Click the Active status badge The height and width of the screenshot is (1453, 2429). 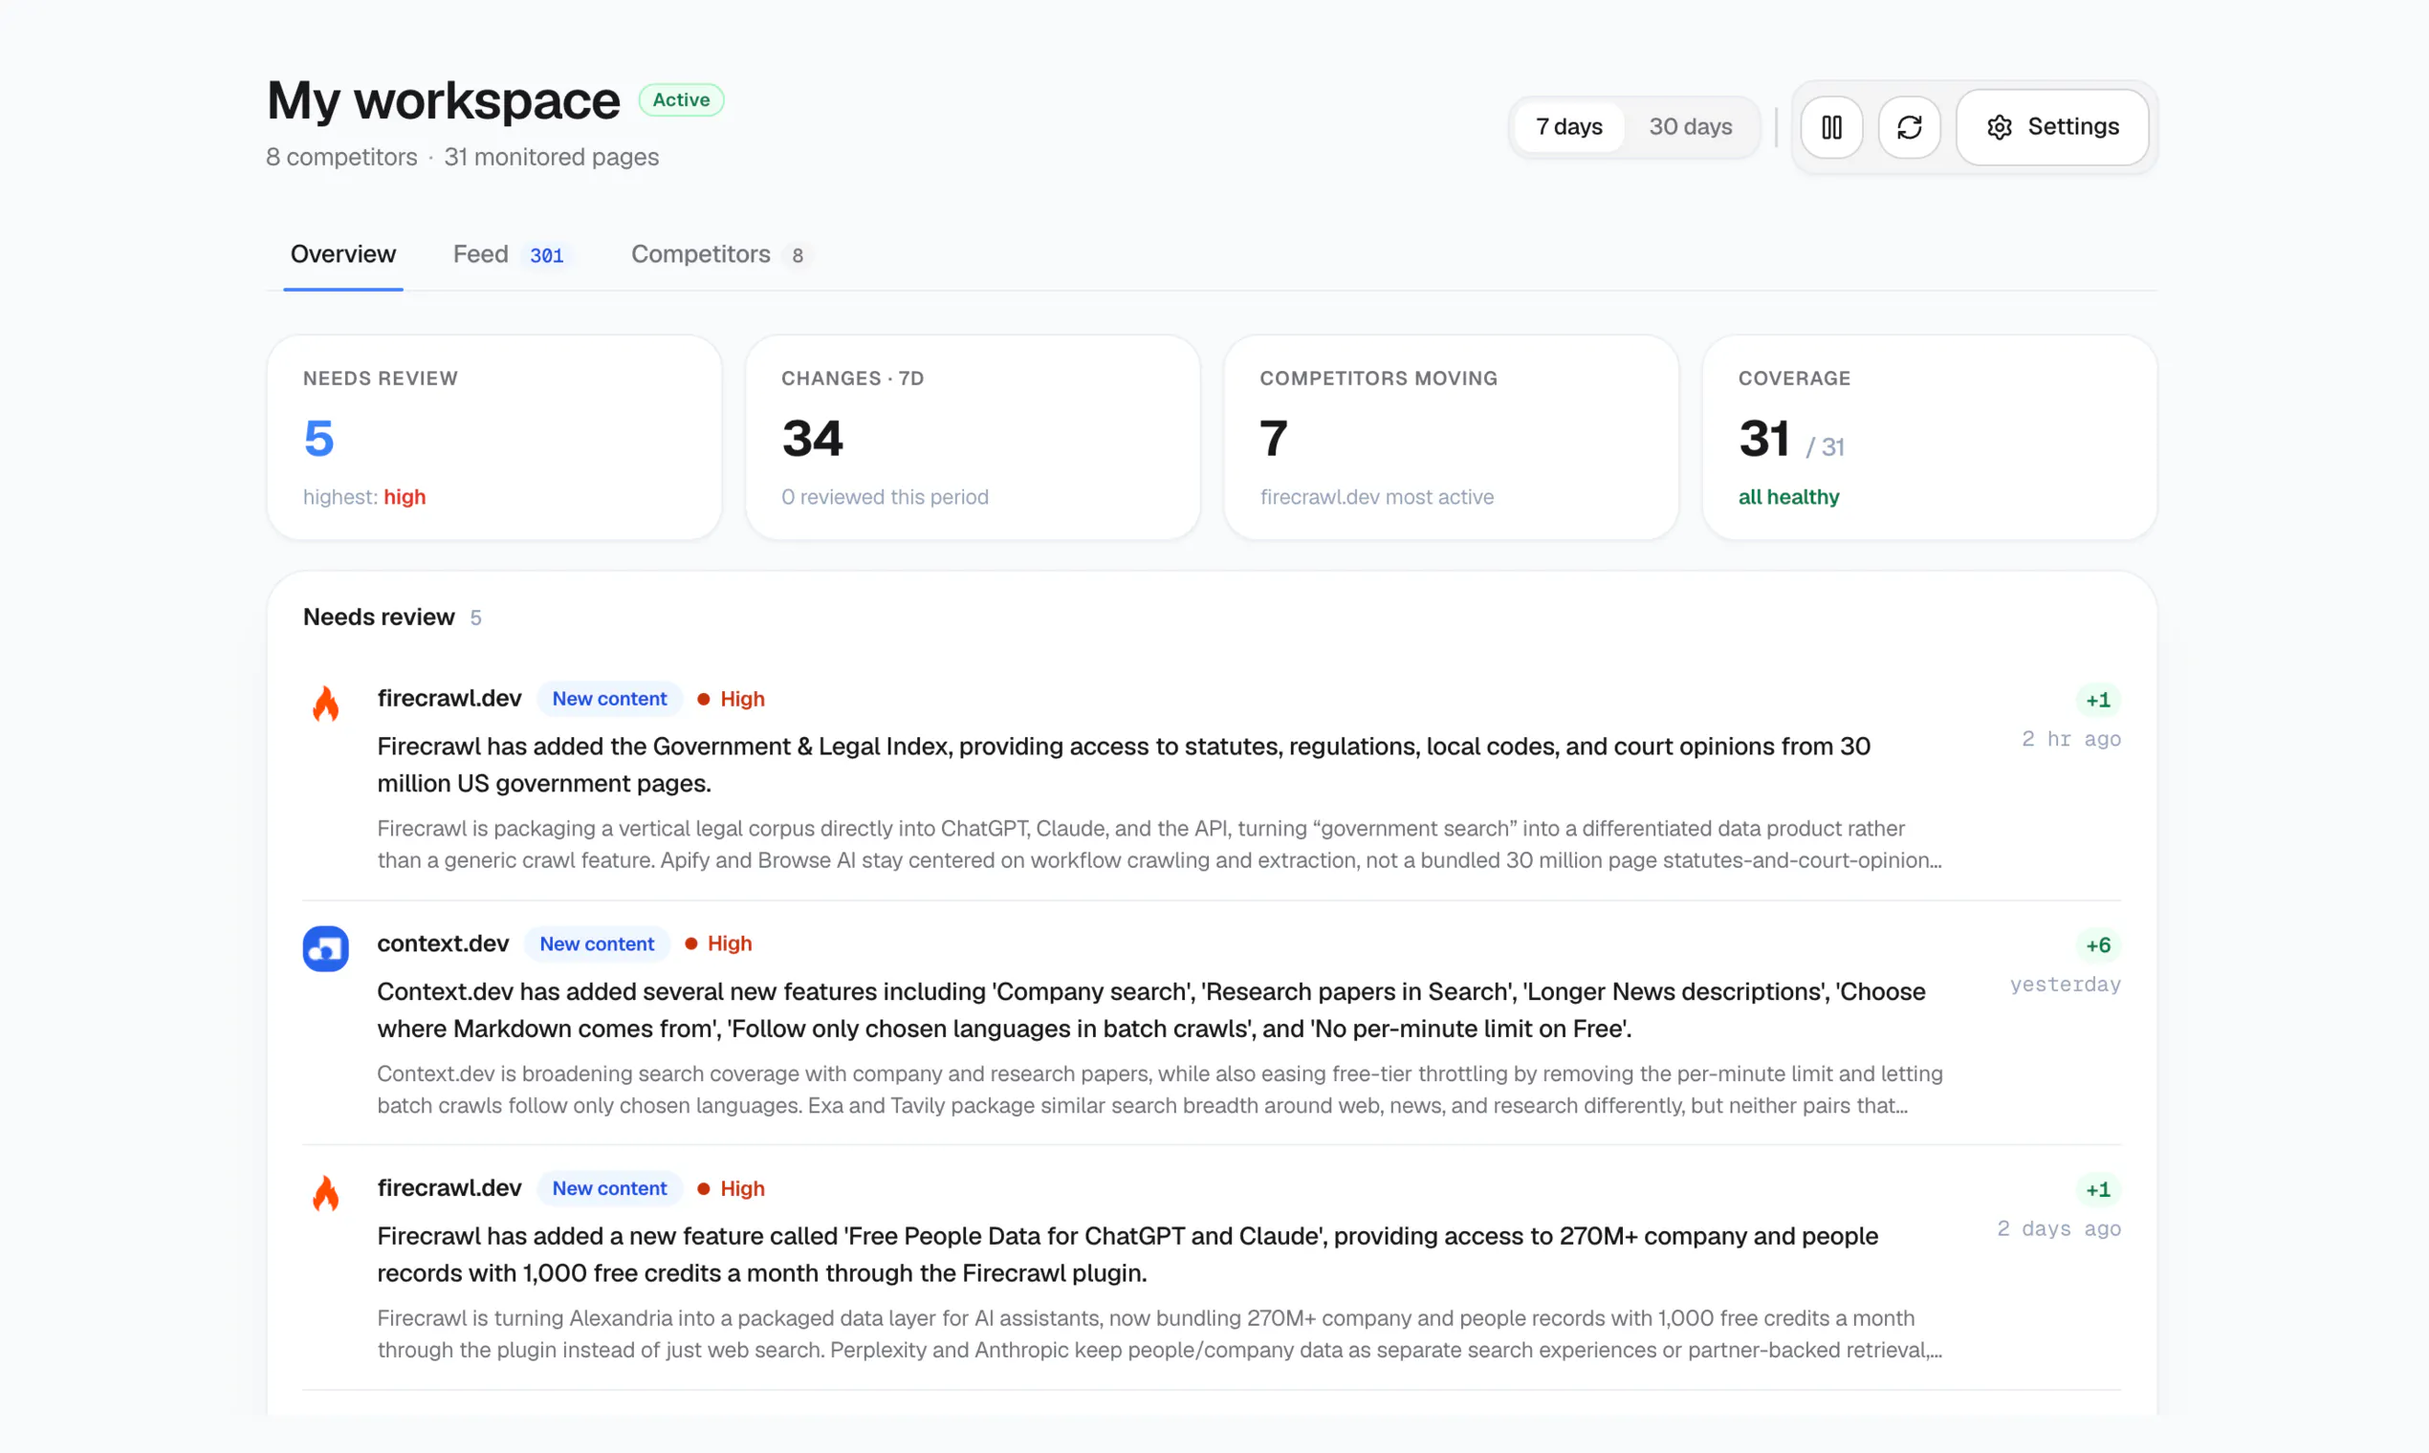click(x=681, y=99)
